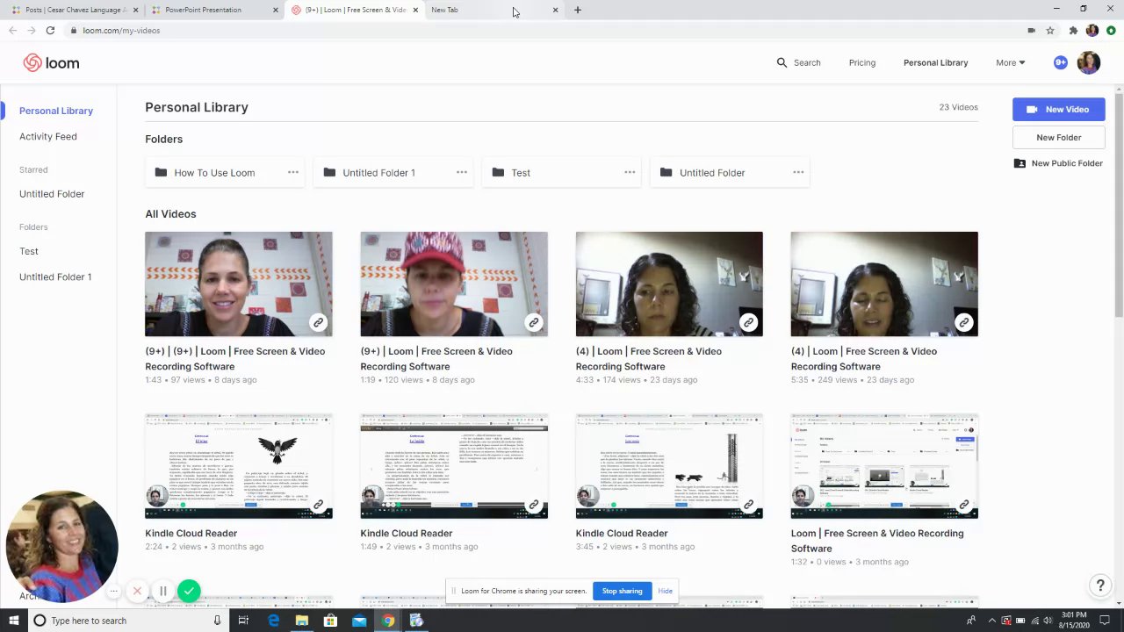Open Windows Start menu
1124x632 pixels.
click(12, 621)
